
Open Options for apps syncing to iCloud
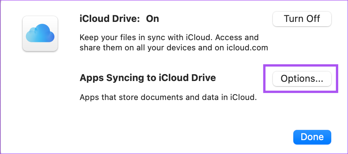point(302,79)
